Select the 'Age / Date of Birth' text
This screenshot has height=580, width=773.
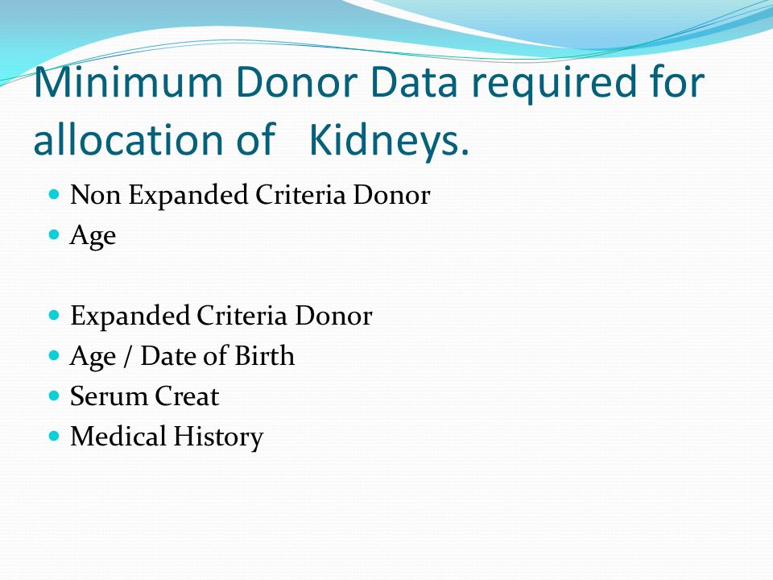pyautogui.click(x=183, y=356)
